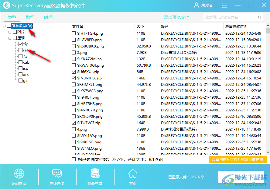270x189 pixels.
Task: Check the zip type checkbox
Action: click(x=20, y=44)
